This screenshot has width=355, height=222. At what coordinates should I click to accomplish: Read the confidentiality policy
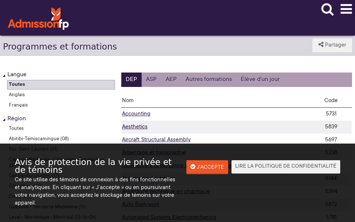pos(285,166)
